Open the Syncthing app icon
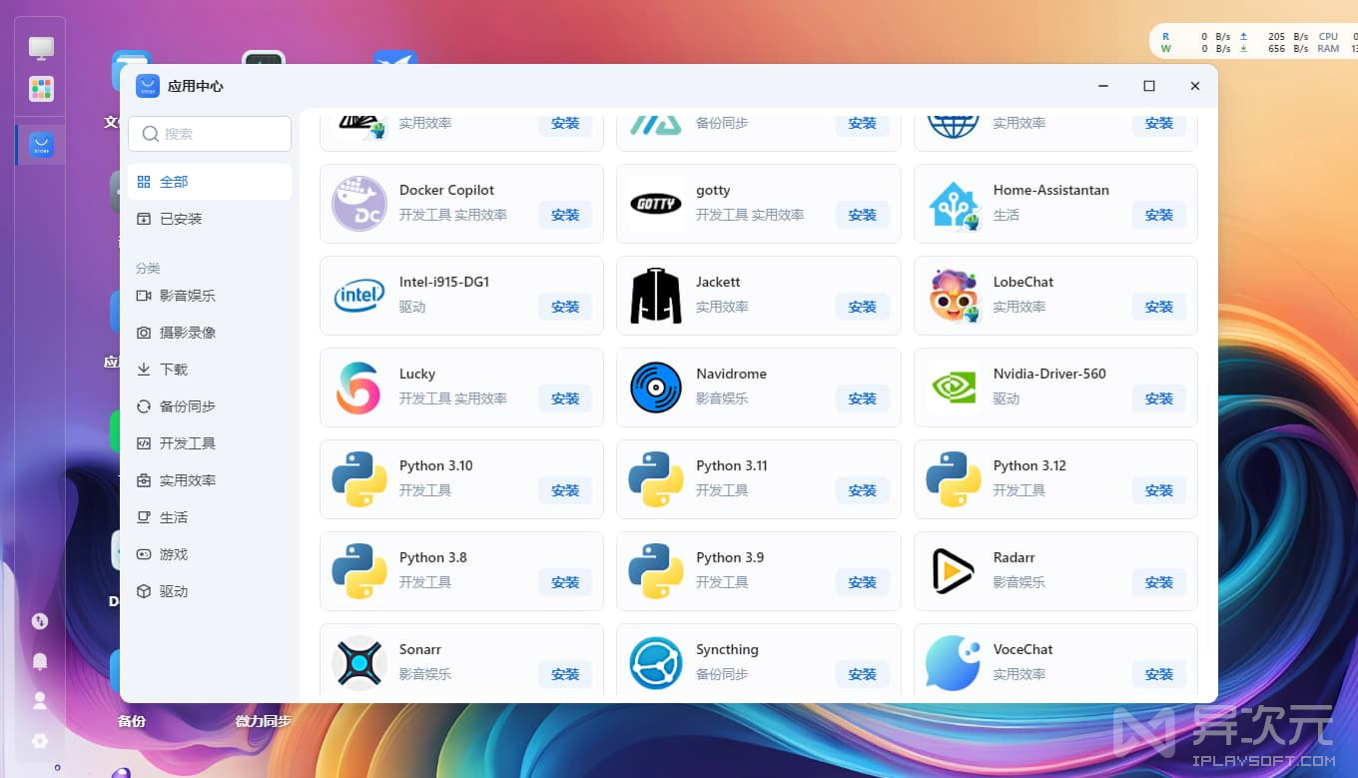Viewport: 1358px width, 778px height. (x=656, y=663)
